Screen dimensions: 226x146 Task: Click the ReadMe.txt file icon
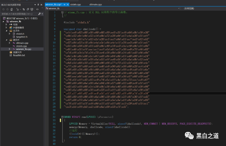pyautogui.click(x=10, y=56)
